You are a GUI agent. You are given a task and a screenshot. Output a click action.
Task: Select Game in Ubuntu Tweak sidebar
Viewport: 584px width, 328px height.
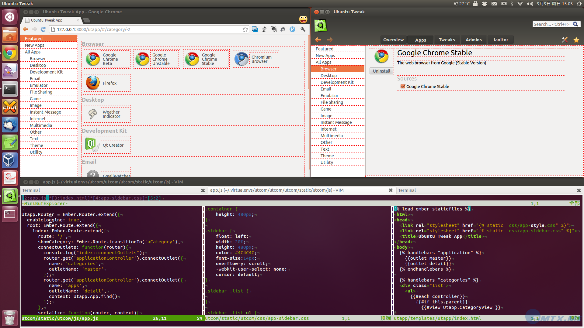(338, 109)
